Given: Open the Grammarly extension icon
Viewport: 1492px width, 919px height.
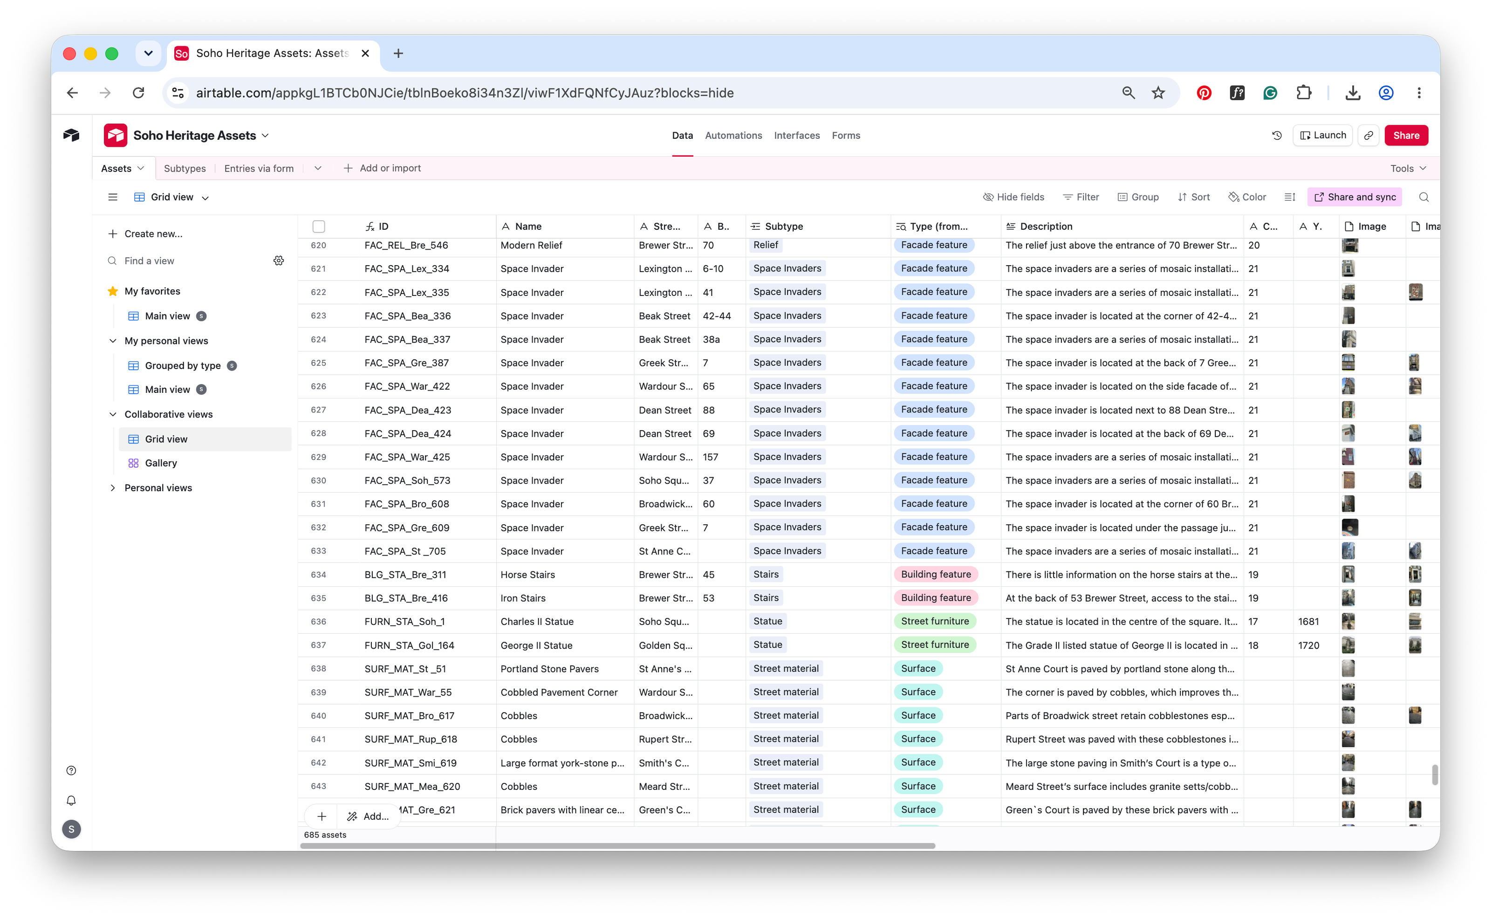Looking at the screenshot, I should (1270, 93).
